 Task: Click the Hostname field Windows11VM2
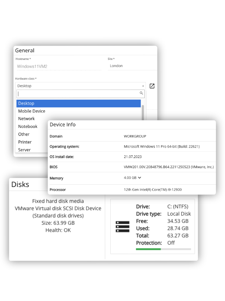(59, 67)
